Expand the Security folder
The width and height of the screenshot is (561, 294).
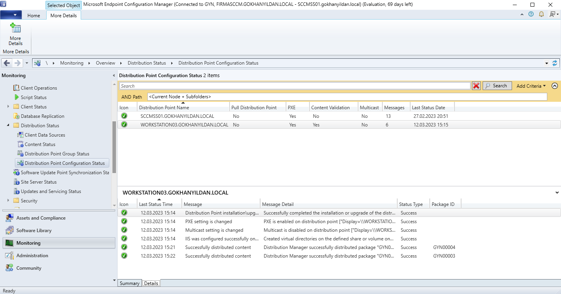(9, 200)
